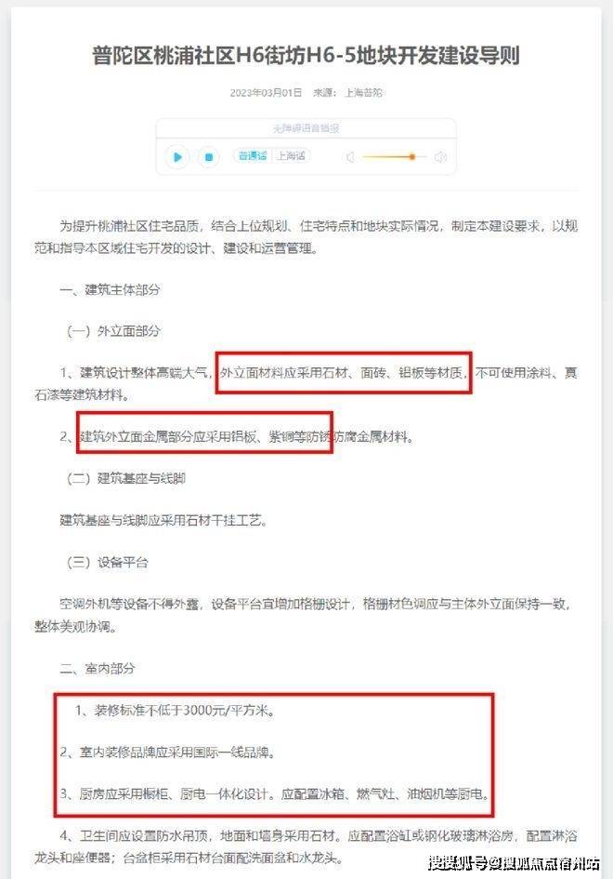Select subheading （一）外立面部分
The height and width of the screenshot is (879, 613).
pos(113,331)
